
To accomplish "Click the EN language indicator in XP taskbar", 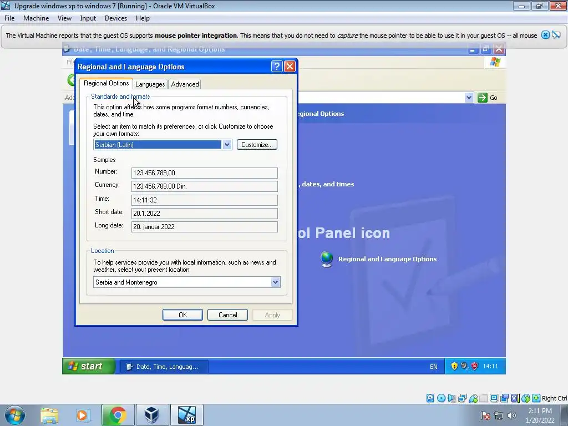I will pos(434,367).
